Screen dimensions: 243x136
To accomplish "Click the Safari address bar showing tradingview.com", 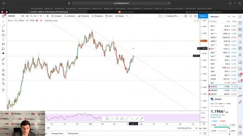I will (121, 3).
